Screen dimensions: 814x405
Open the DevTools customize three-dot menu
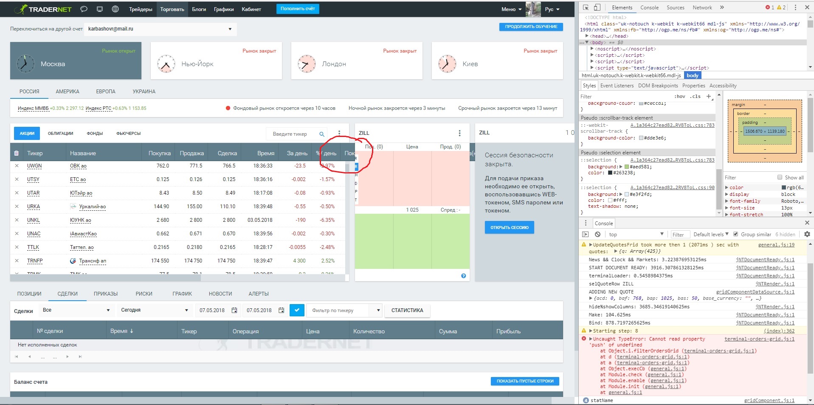click(795, 8)
